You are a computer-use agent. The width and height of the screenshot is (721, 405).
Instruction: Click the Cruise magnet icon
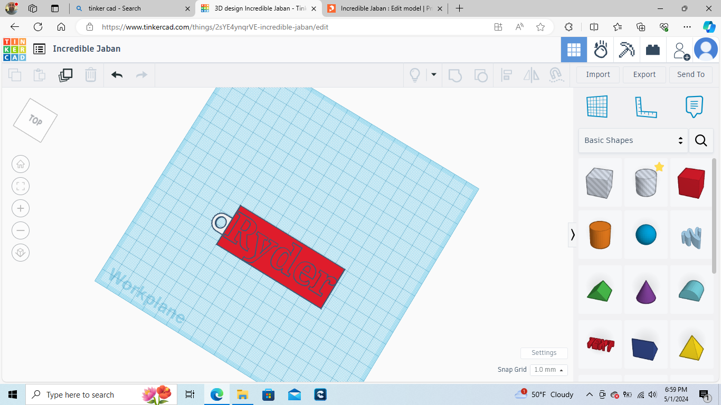pos(556,75)
